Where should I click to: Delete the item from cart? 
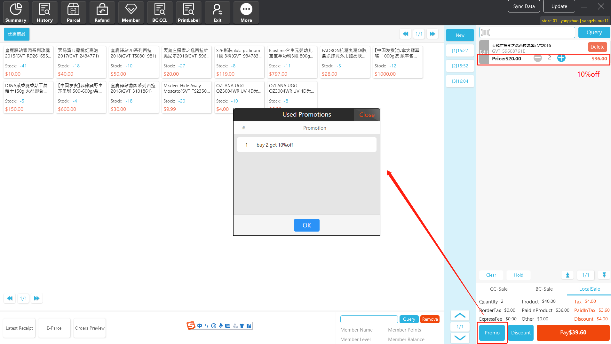click(597, 47)
